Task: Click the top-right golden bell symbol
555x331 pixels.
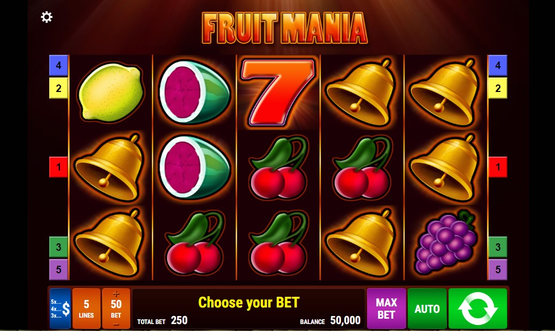Action: point(445,93)
